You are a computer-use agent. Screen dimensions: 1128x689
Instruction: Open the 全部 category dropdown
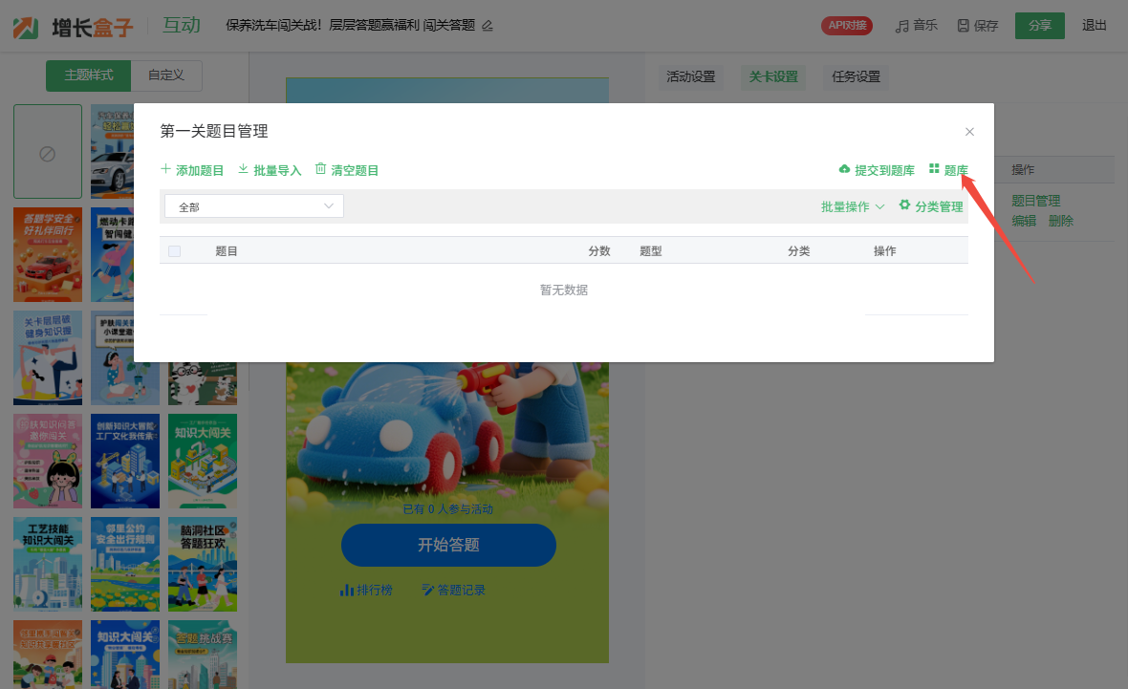[253, 206]
